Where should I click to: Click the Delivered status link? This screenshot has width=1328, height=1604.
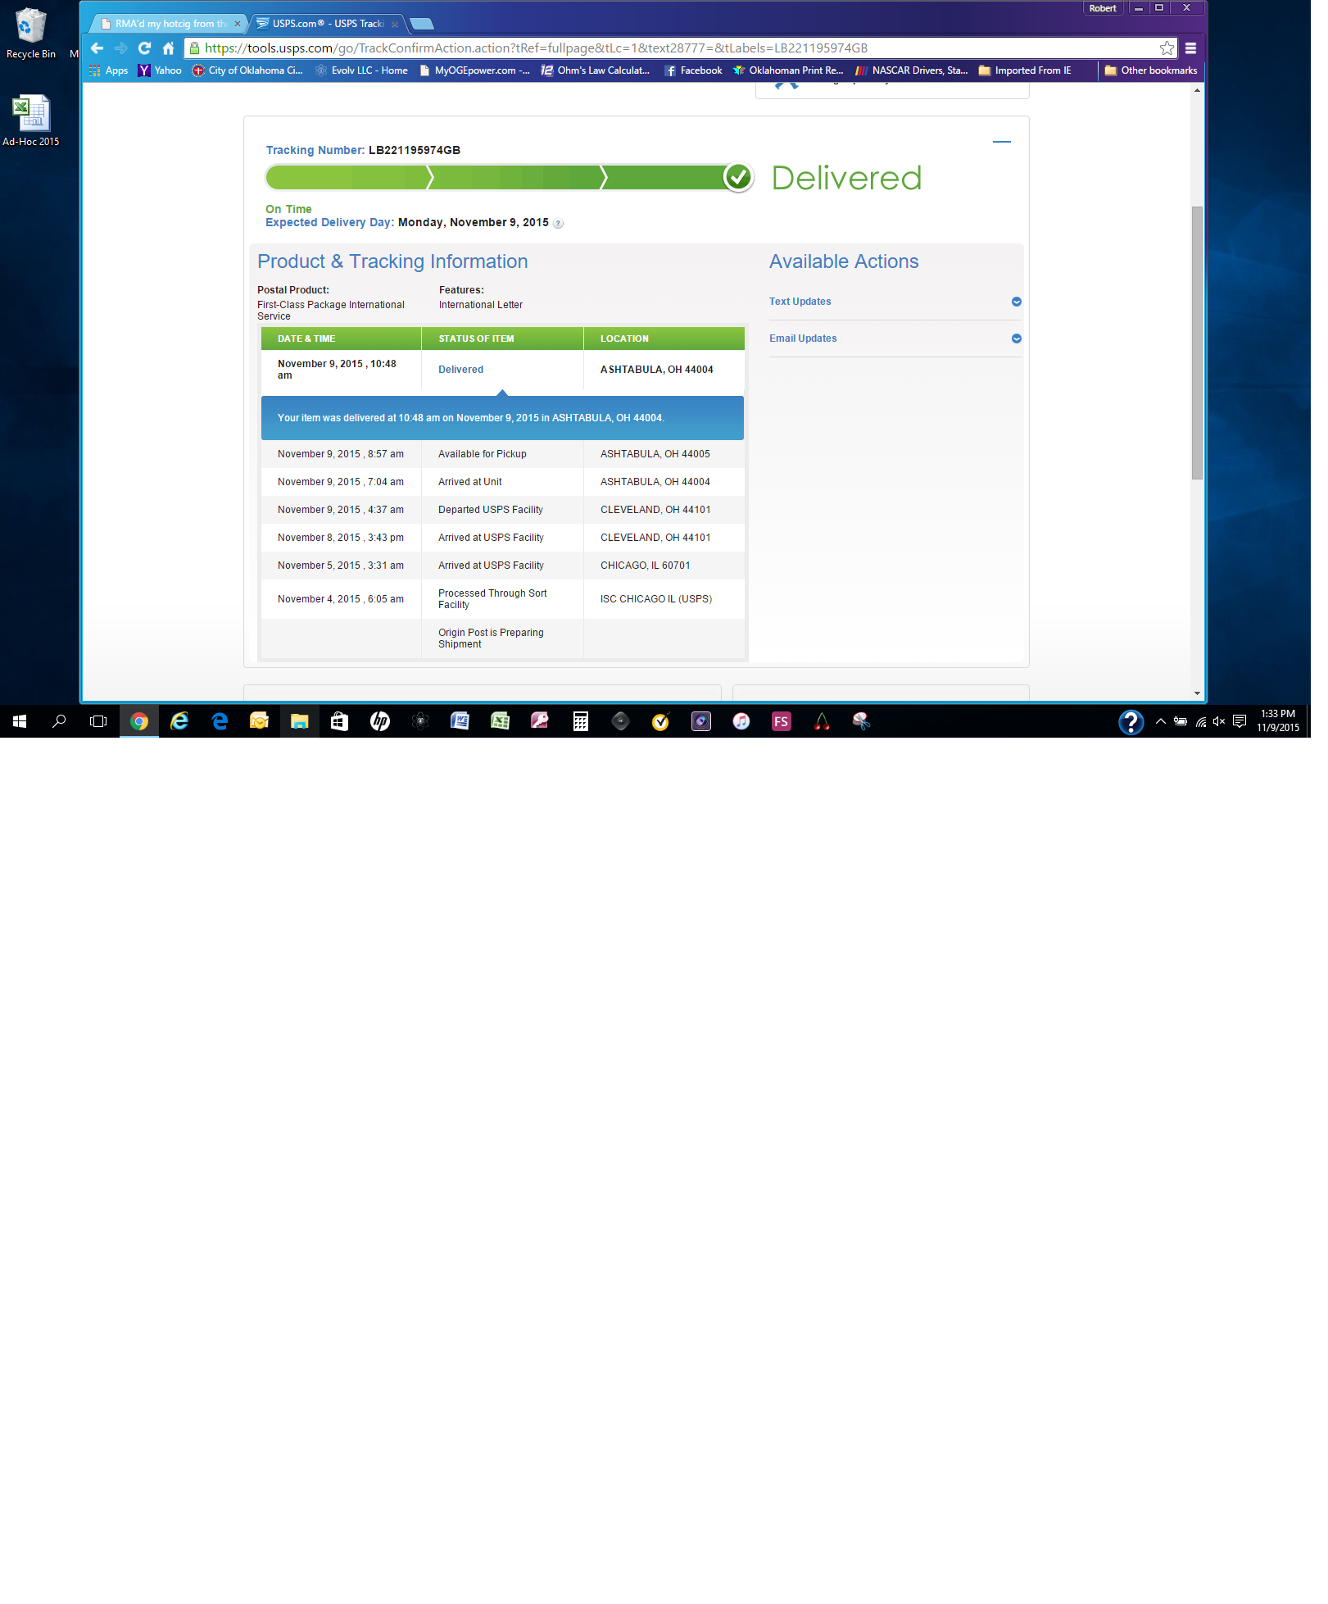(460, 370)
